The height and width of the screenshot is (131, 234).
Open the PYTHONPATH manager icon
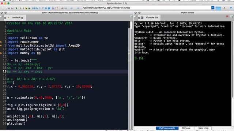[65, 8]
